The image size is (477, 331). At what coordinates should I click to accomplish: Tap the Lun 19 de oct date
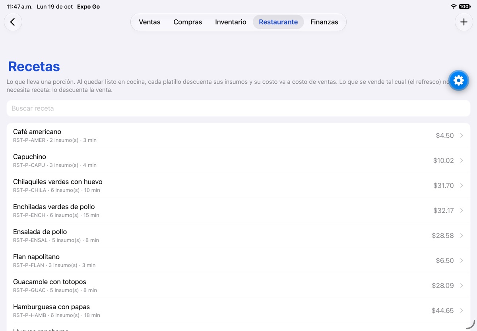point(55,7)
